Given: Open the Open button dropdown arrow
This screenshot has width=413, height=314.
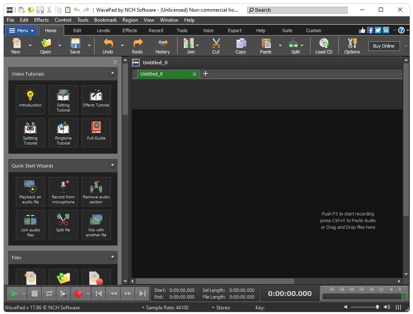Looking at the screenshot, I should click(60, 46).
